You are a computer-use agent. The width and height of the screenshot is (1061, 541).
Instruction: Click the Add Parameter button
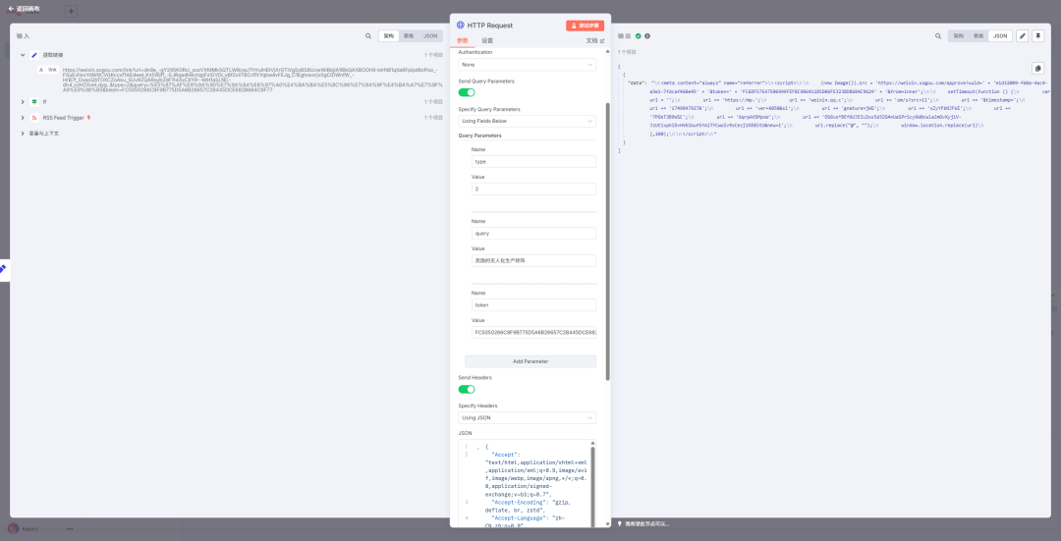[530, 361]
